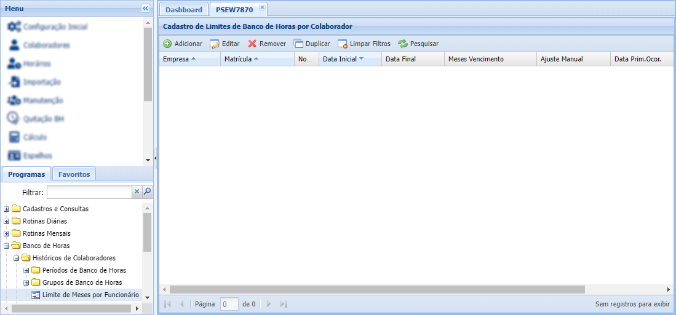Collapse the Menu panel with double-arrow

click(x=145, y=9)
